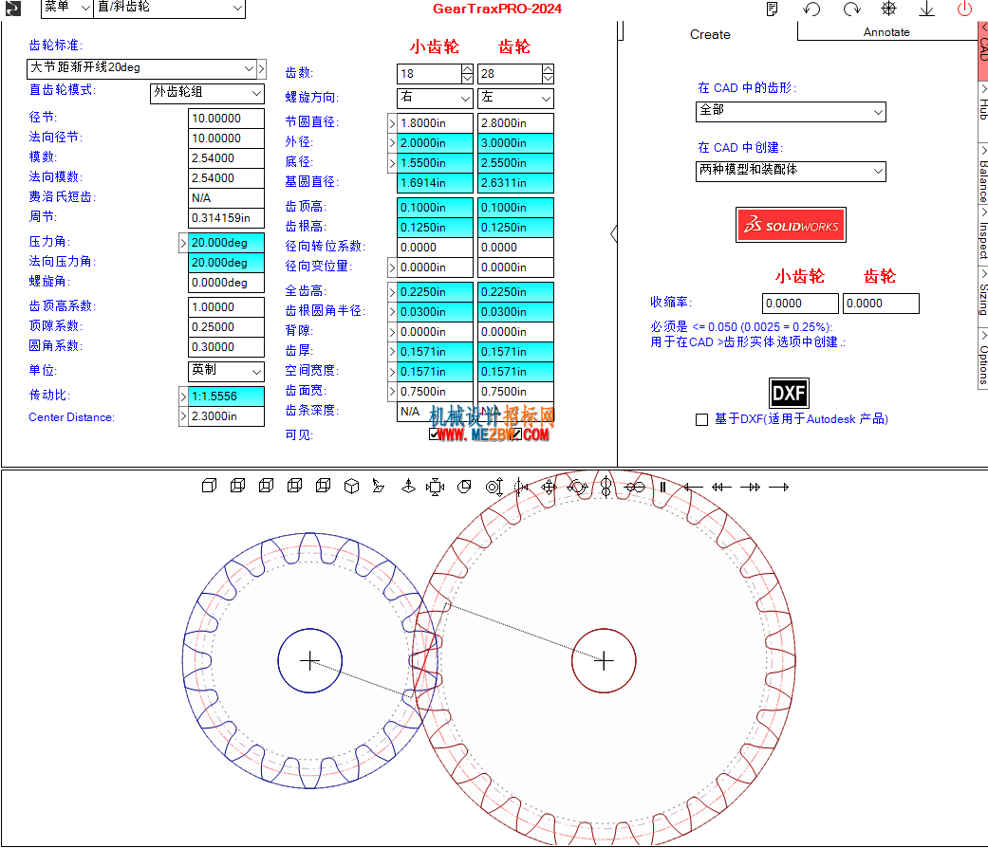This screenshot has height=848, width=988.
Task: Open the 菜单 dropdown
Action: [x=66, y=8]
